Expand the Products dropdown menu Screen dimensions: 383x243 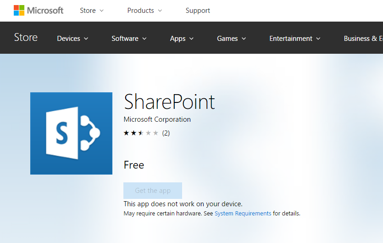pyautogui.click(x=144, y=11)
